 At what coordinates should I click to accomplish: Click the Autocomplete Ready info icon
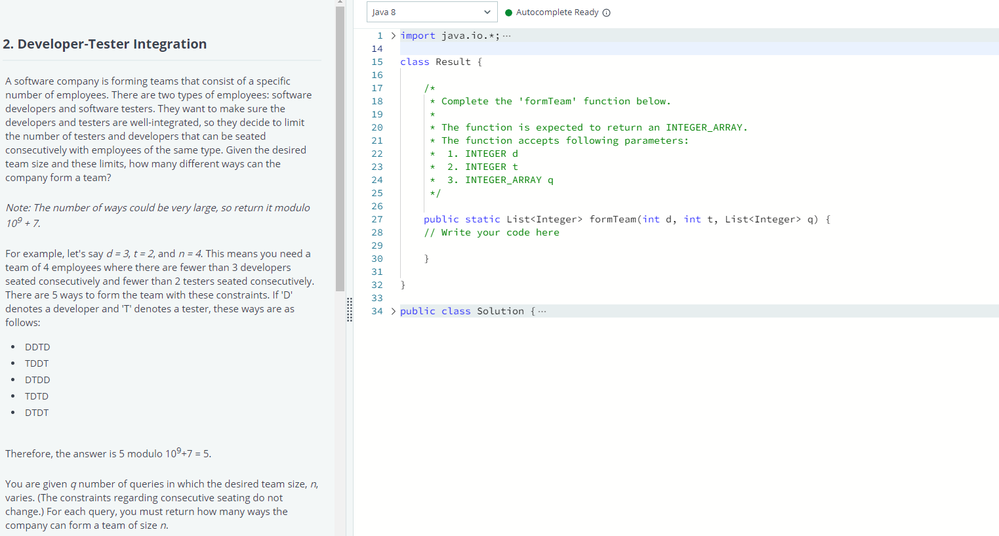pos(606,12)
